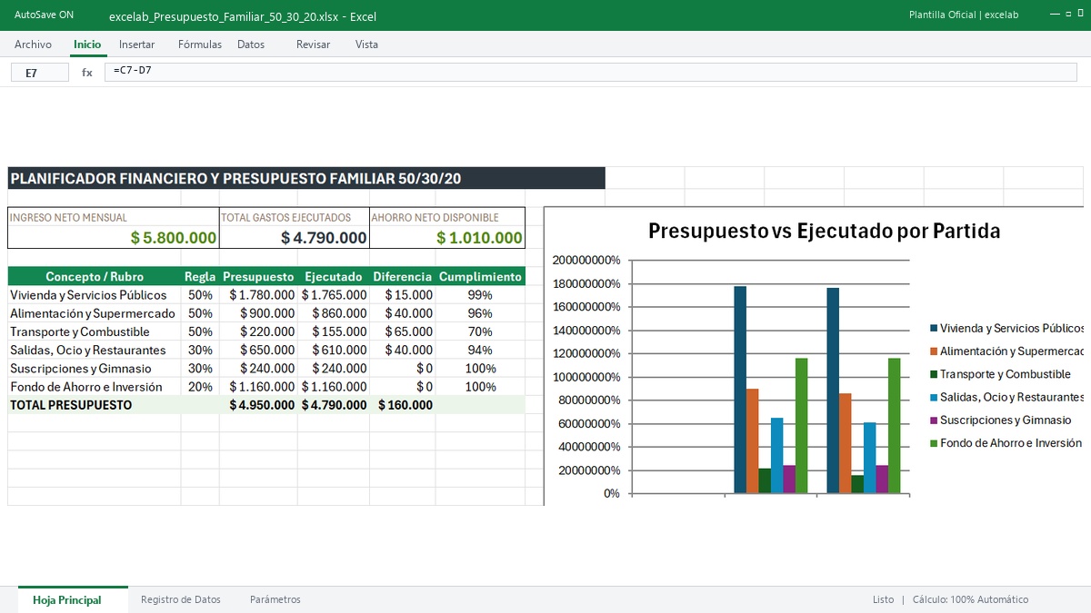The height and width of the screenshot is (613, 1091).
Task: Click the budget cell $ 1.780.000
Action: pos(259,295)
